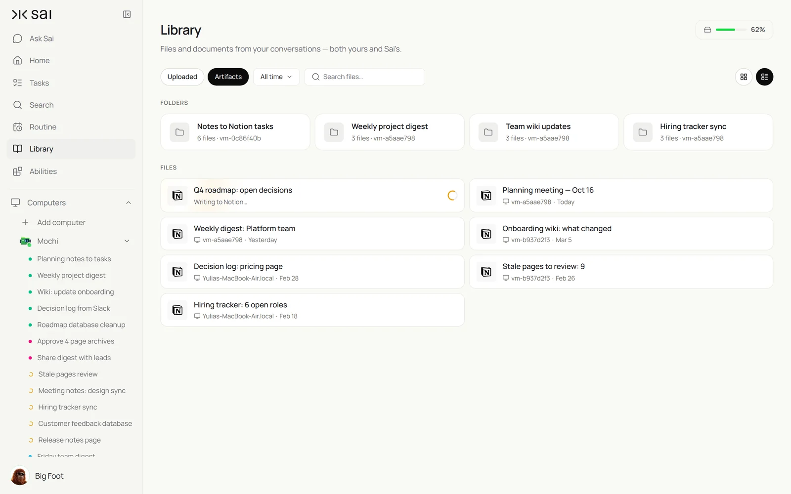
Task: Click the Search files field
Action: coord(365,77)
